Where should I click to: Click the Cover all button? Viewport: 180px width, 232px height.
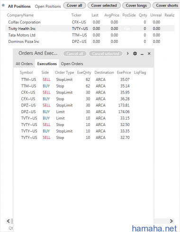coord(74,6)
